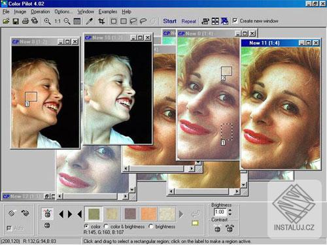This screenshot has width=327, height=245.
Task: Select the second lasso region tool
Action: click(x=143, y=21)
